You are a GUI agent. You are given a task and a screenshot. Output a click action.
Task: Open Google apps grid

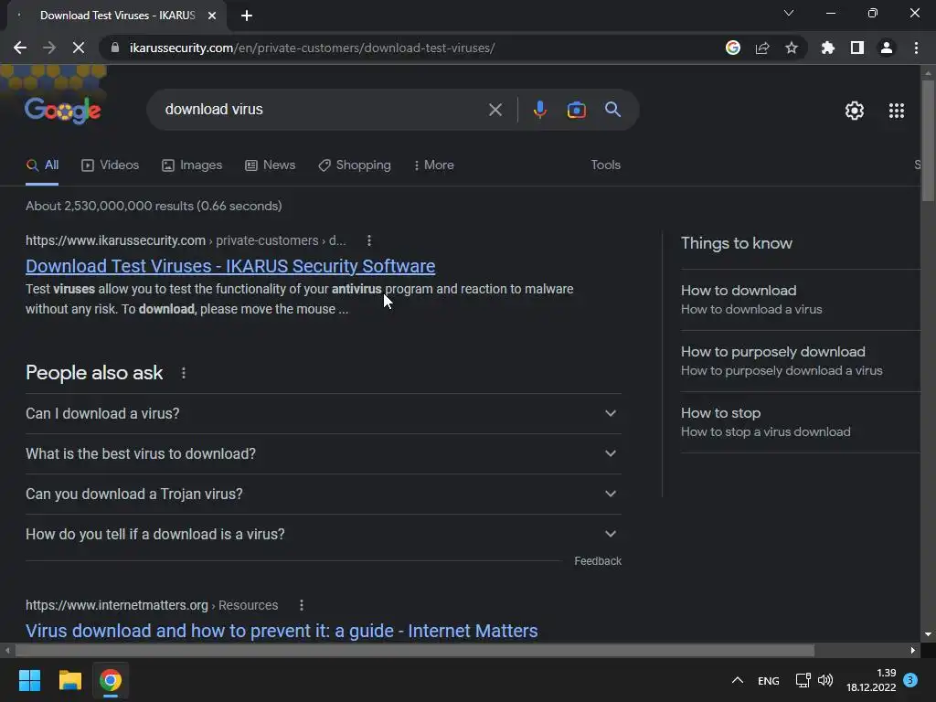tap(897, 111)
